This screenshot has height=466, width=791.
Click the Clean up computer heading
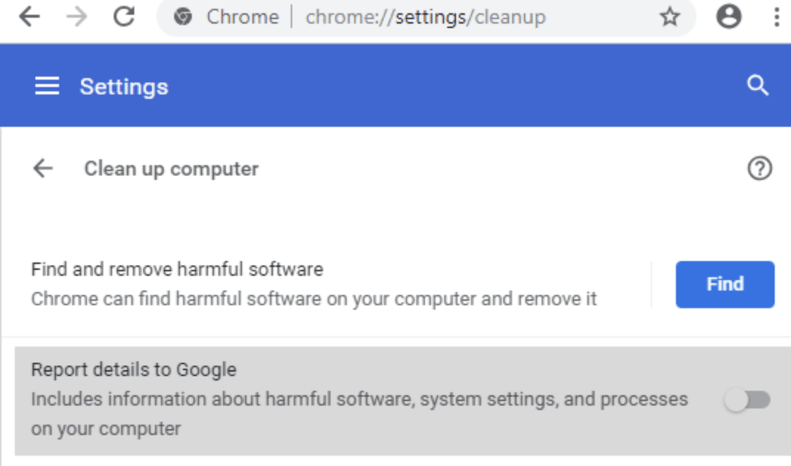coord(171,169)
